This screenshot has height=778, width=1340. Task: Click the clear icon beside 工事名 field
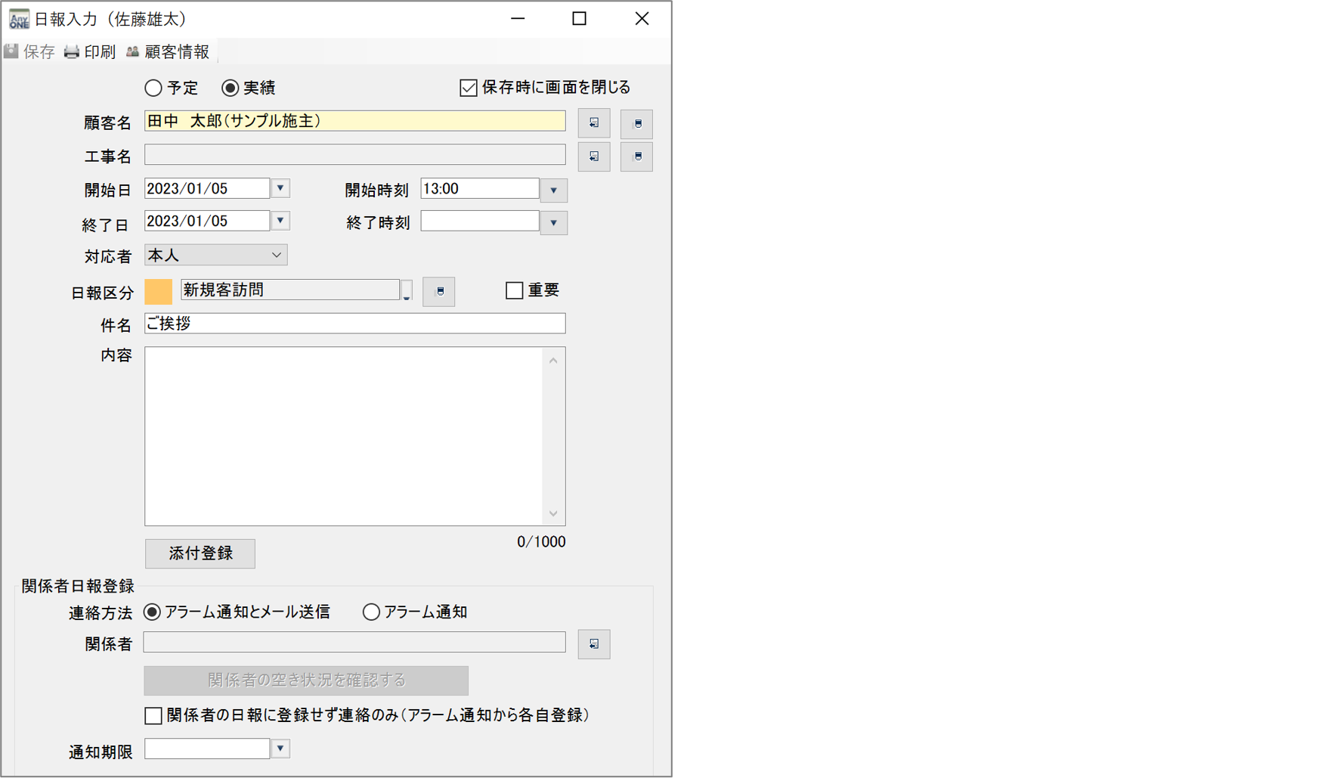point(636,157)
